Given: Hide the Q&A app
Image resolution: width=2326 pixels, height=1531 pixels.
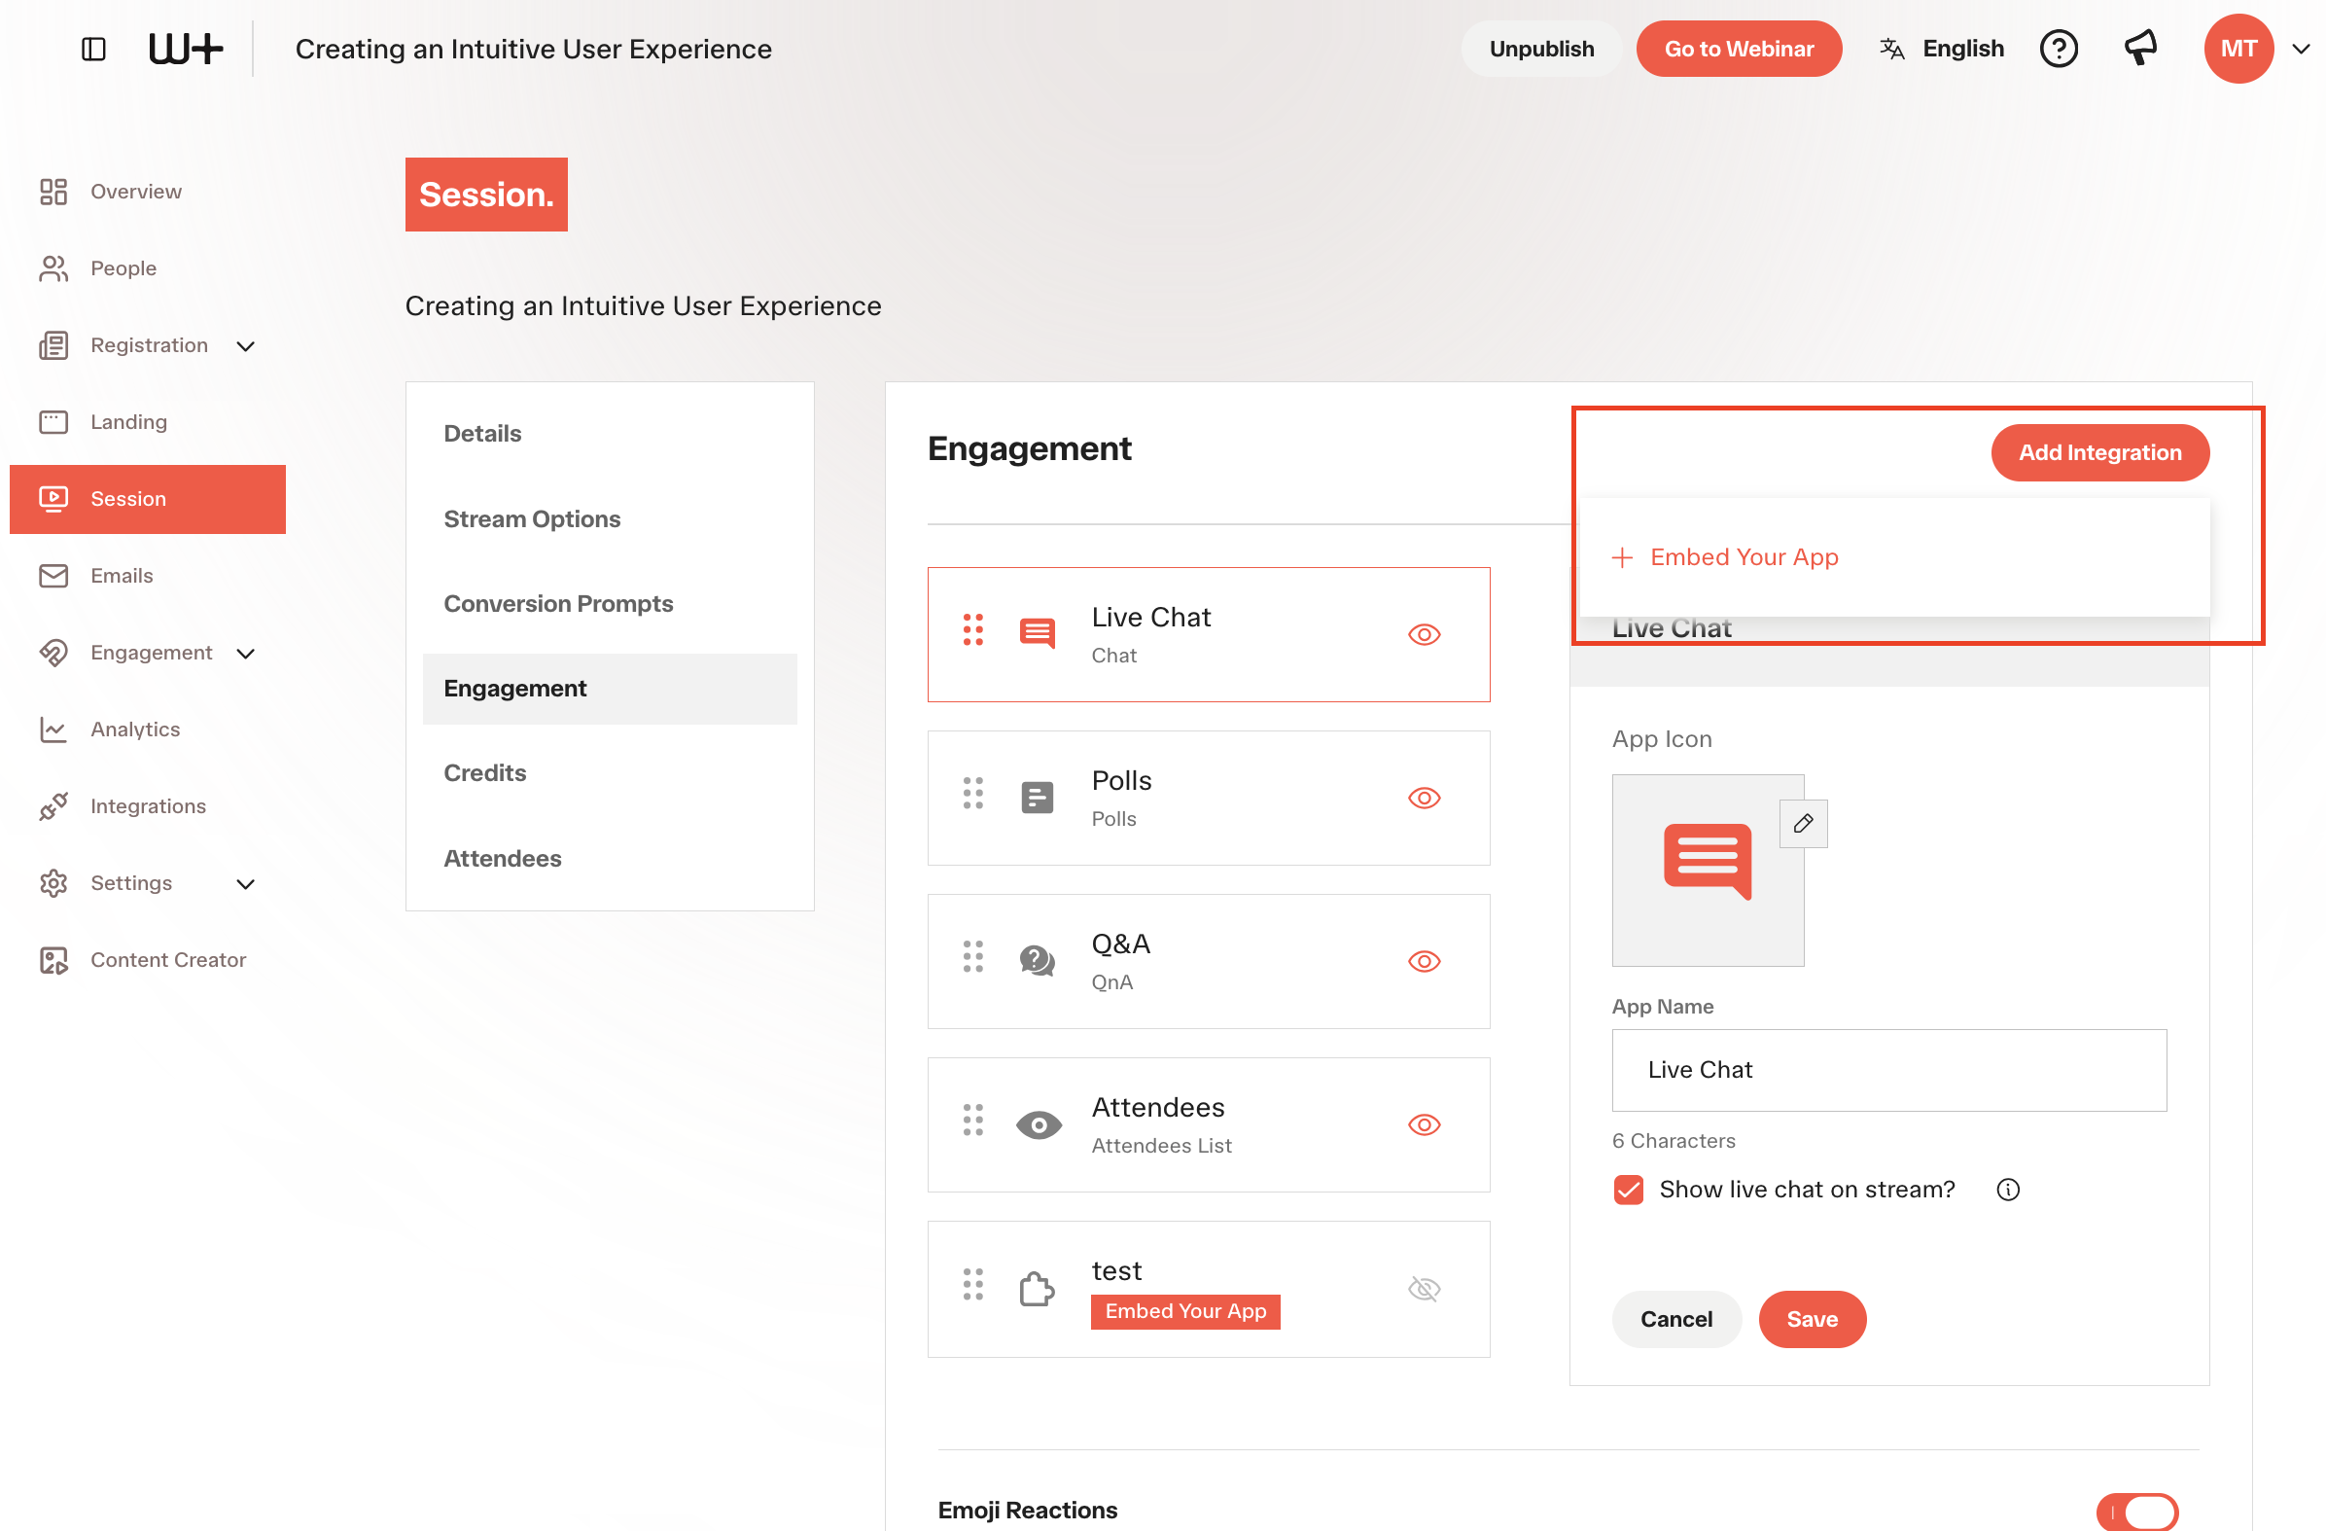Looking at the screenshot, I should click(x=1424, y=961).
